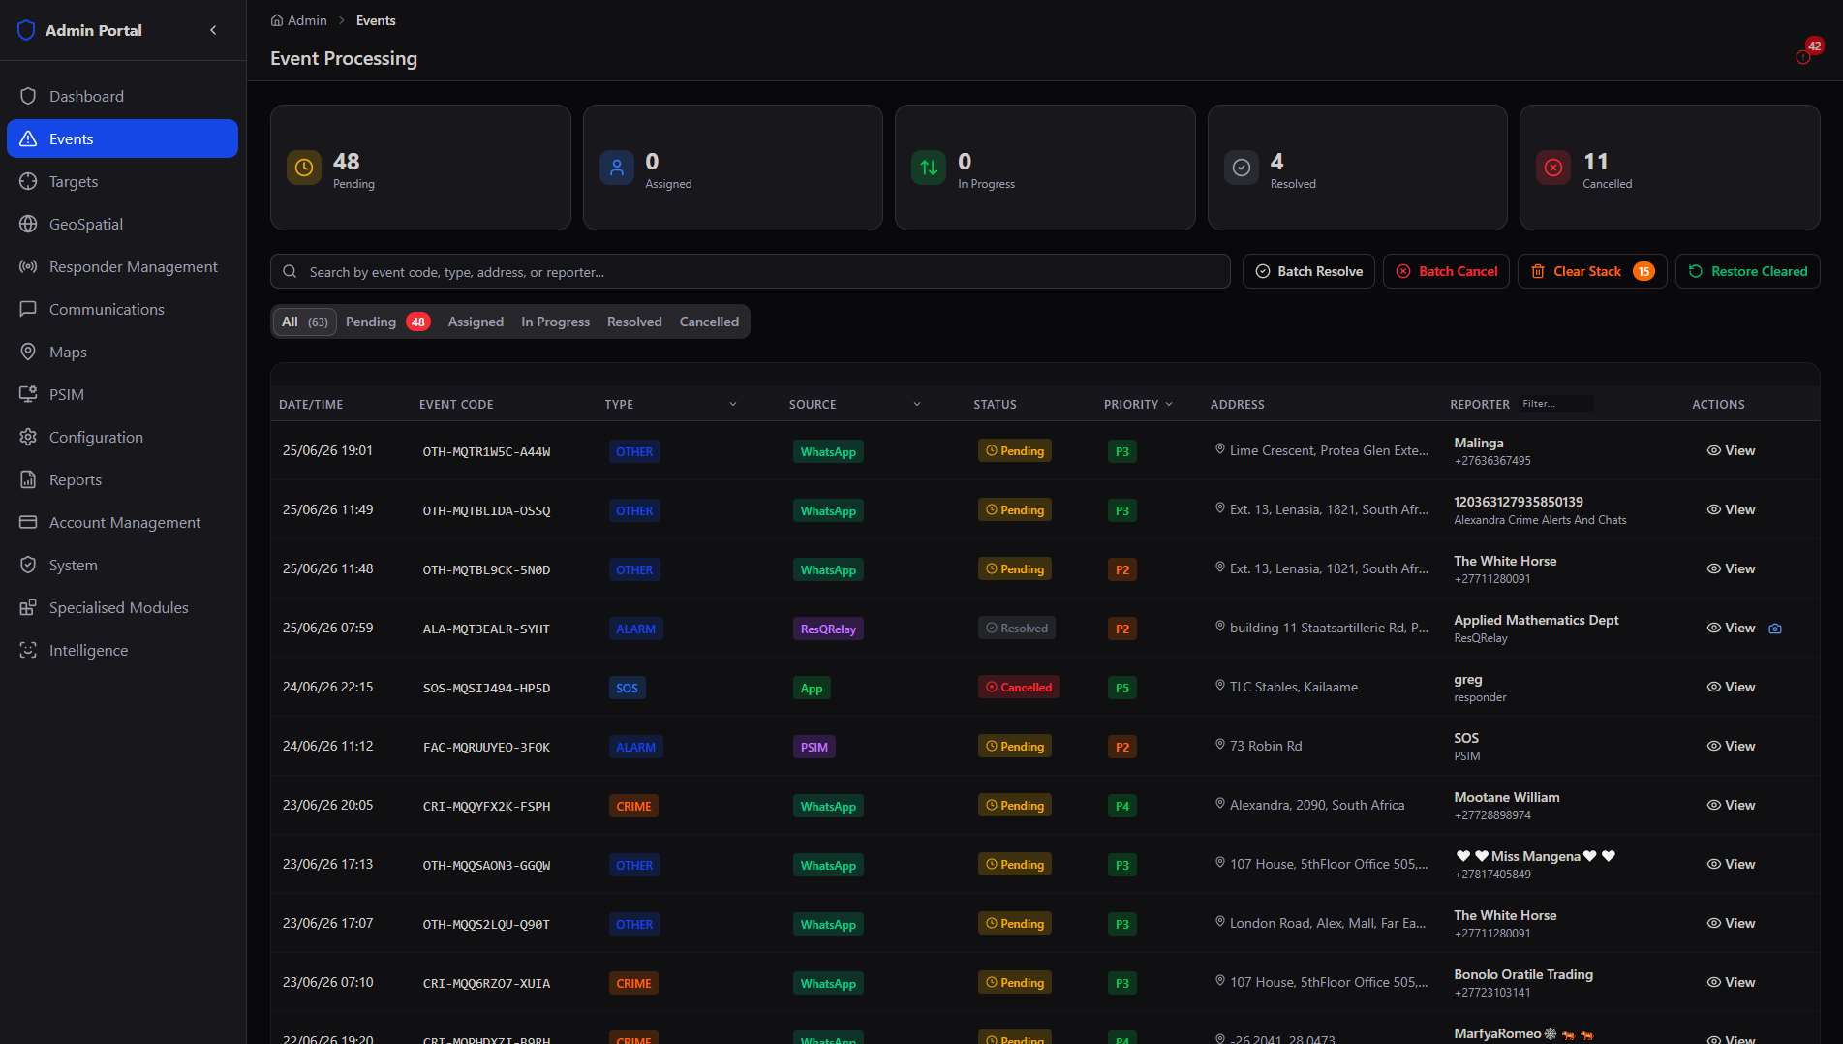Viewport: 1843px width, 1044px height.
Task: Open Communications in the sidebar
Action: click(122, 309)
